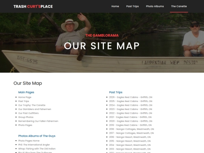
Task: Click the OUR SITE MAP banner title
Action: (x=102, y=46)
